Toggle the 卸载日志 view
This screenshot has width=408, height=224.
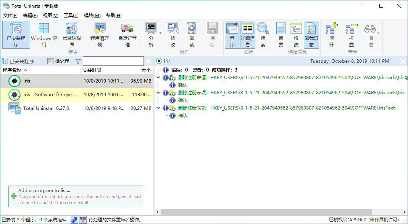311,35
